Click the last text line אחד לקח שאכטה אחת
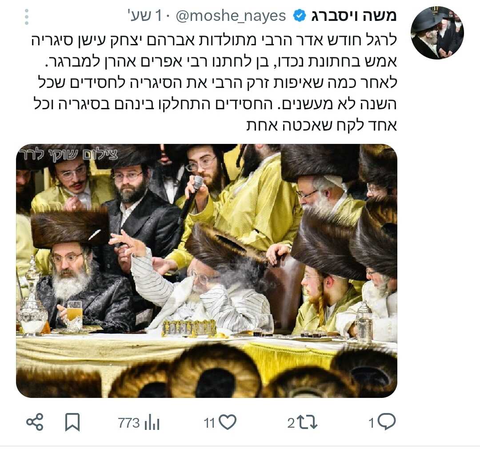The image size is (480, 449). point(322,125)
